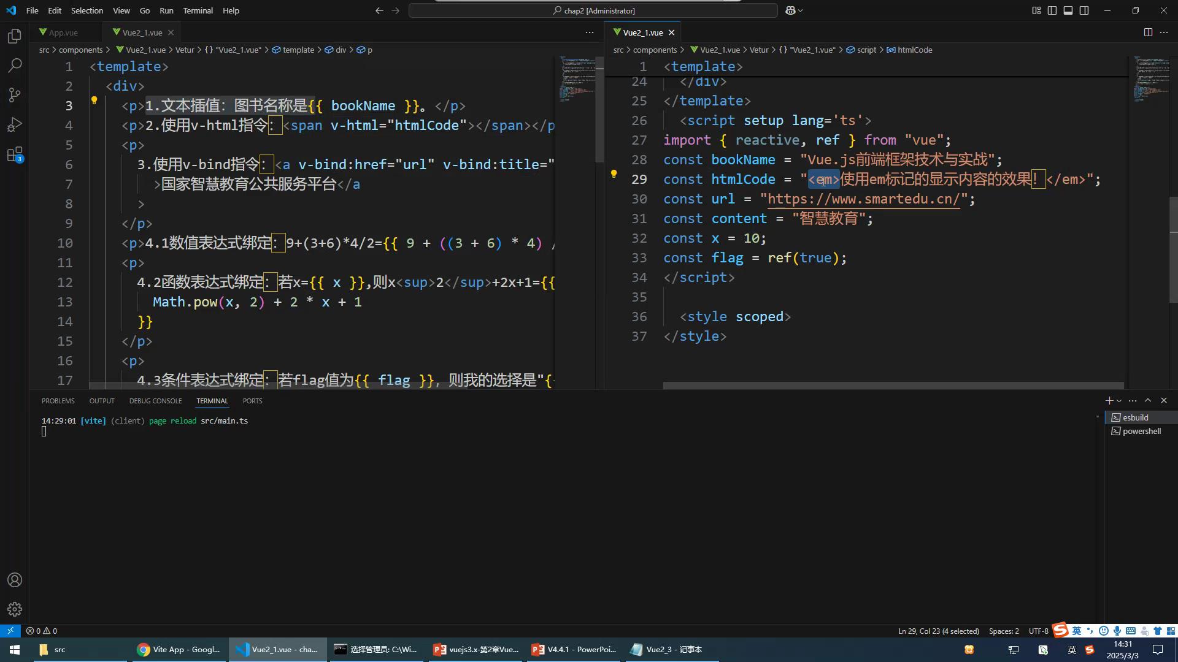The height and width of the screenshot is (662, 1178).
Task: Toggle the bottom panel layout button
Action: pyautogui.click(x=1068, y=10)
